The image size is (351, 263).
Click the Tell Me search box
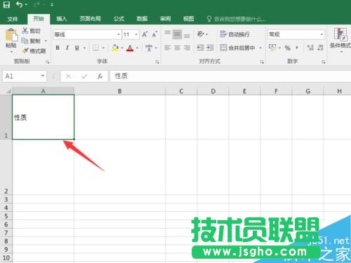237,19
